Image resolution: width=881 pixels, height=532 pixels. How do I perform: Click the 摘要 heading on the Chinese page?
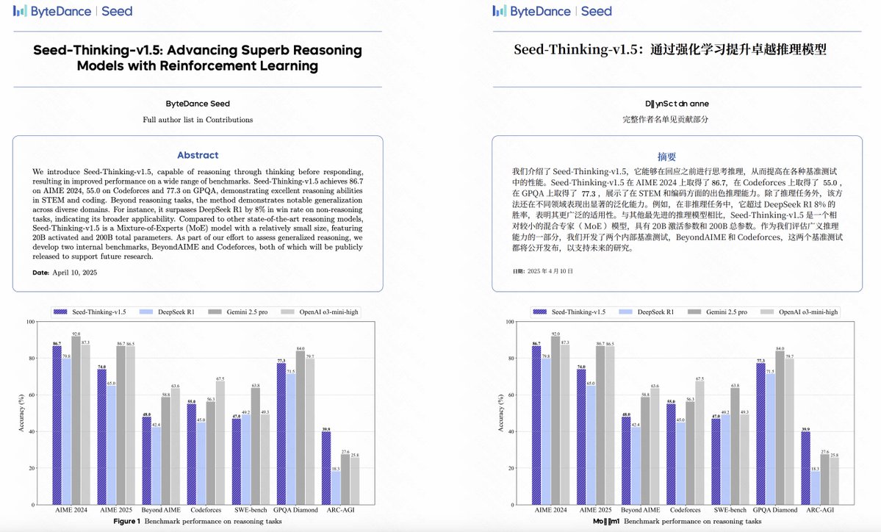pyautogui.click(x=666, y=157)
